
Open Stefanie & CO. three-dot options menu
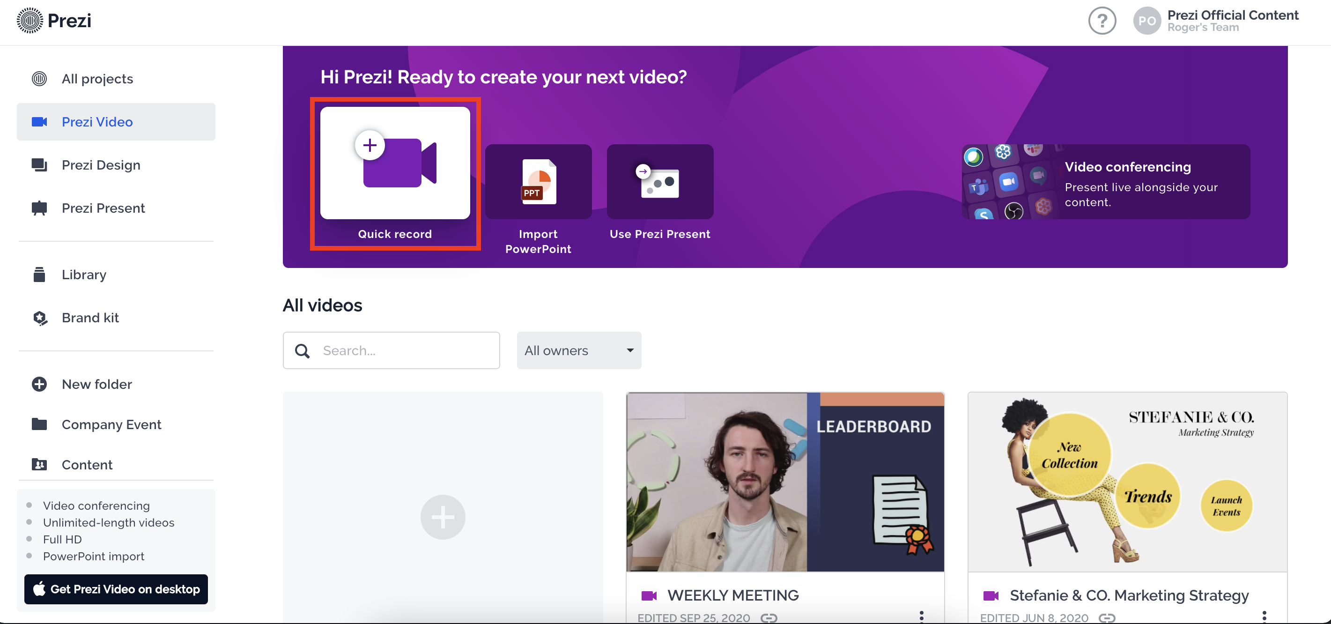point(1264,616)
